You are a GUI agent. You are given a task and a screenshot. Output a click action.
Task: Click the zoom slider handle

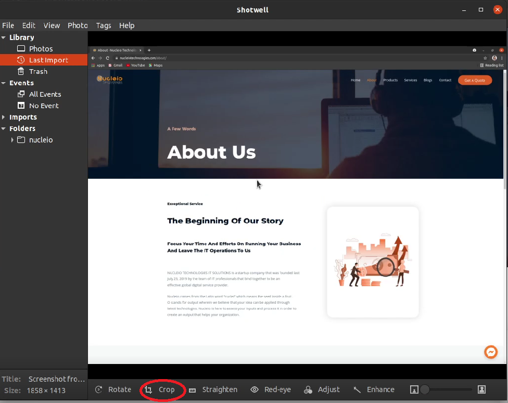coord(425,389)
